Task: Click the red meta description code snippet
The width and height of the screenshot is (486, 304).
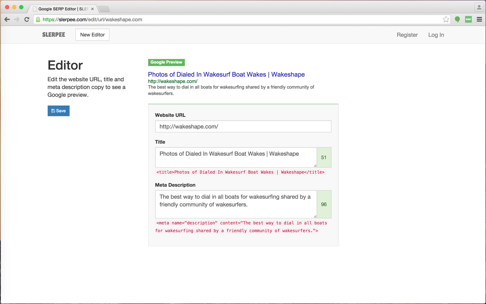Action: point(241,227)
